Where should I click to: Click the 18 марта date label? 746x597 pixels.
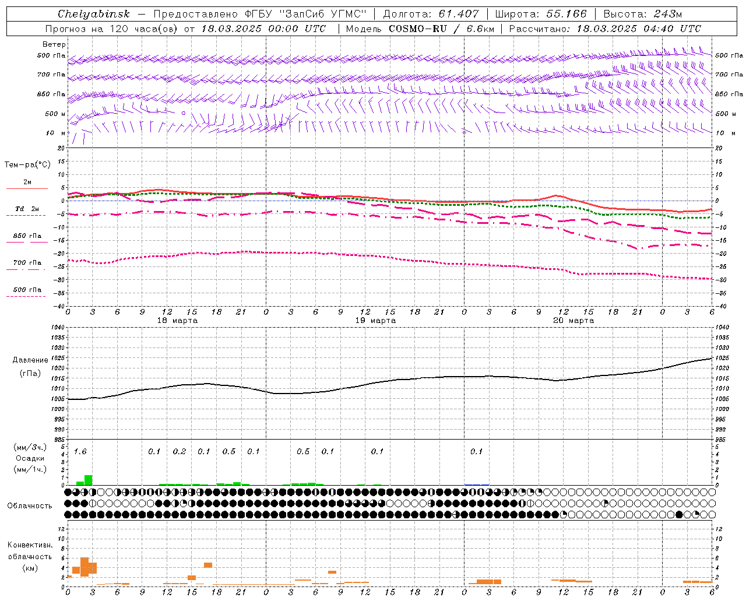coord(177,321)
